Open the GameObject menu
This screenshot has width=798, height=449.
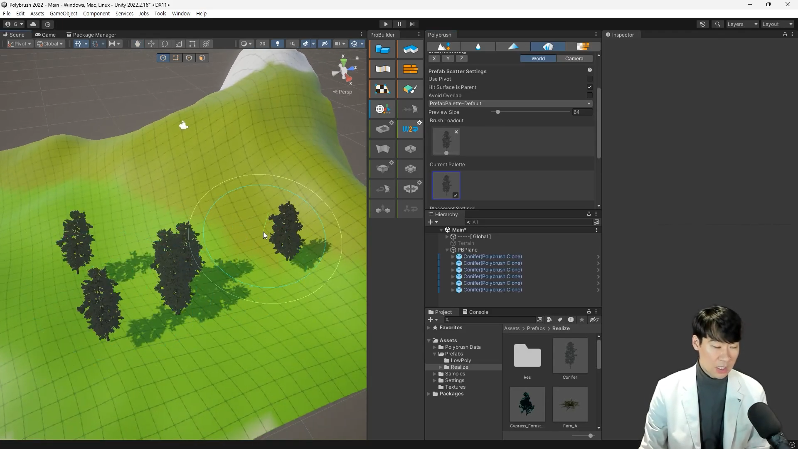pos(63,13)
